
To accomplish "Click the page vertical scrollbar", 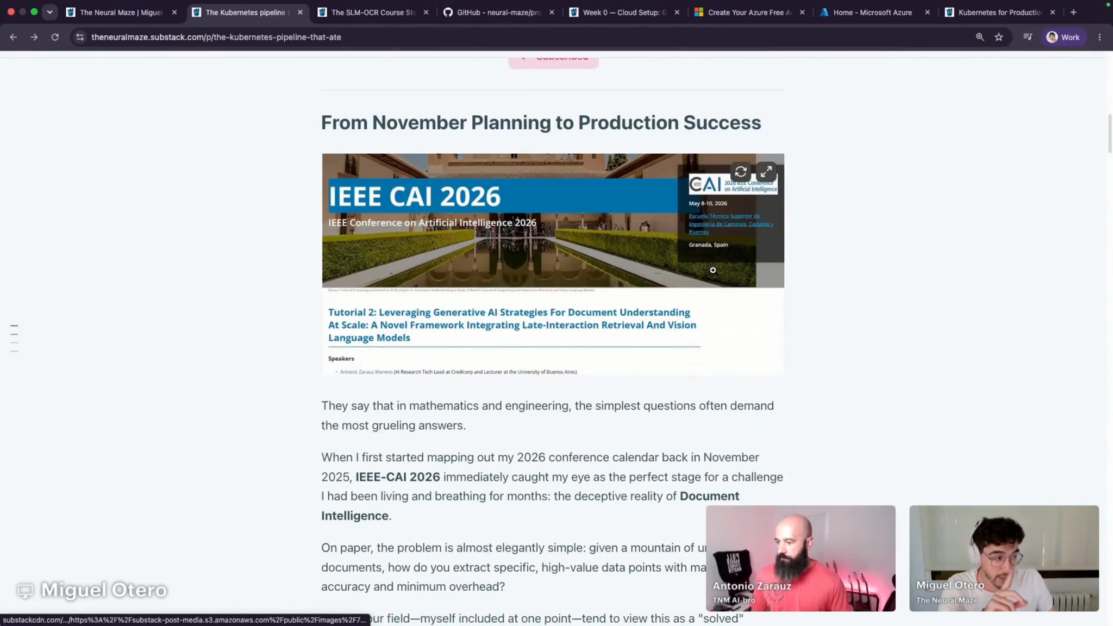I will (1109, 134).
